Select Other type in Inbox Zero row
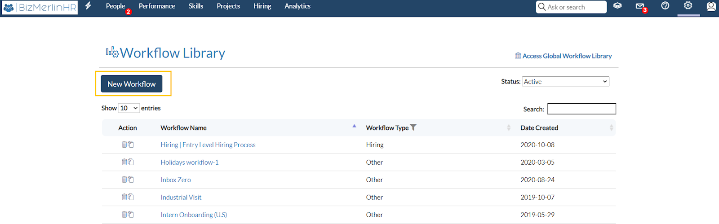This screenshot has height=224, width=719. click(x=374, y=180)
